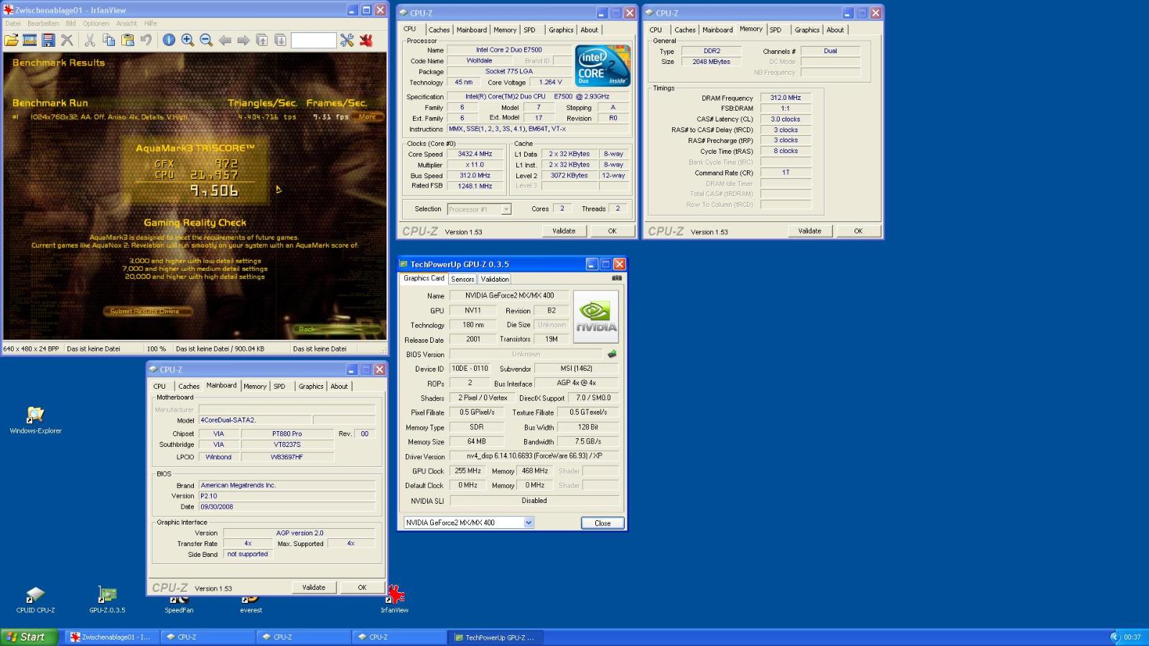
Task: Switch to TechPowerUp GPU-Z taskbar button
Action: [x=496, y=637]
